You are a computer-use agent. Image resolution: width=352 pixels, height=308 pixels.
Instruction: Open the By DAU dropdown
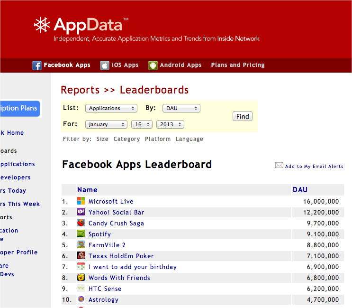pyautogui.click(x=181, y=108)
